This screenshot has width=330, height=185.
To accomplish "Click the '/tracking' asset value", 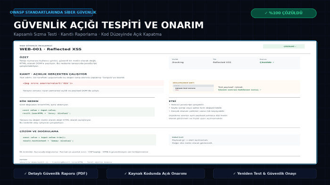I will [x=178, y=62].
